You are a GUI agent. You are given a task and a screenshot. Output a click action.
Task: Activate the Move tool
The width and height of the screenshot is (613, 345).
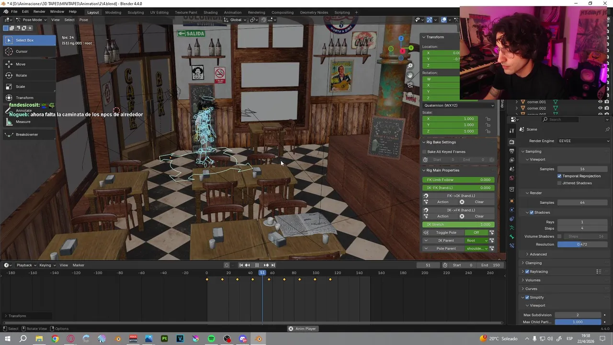(x=29, y=64)
